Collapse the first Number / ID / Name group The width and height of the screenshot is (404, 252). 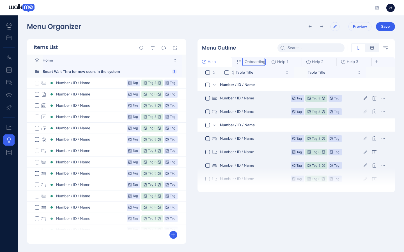point(214,85)
